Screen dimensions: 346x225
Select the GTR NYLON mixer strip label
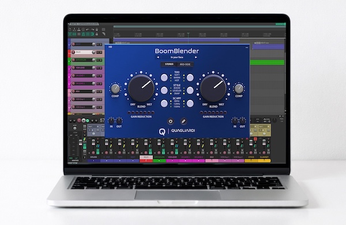pos(159,157)
